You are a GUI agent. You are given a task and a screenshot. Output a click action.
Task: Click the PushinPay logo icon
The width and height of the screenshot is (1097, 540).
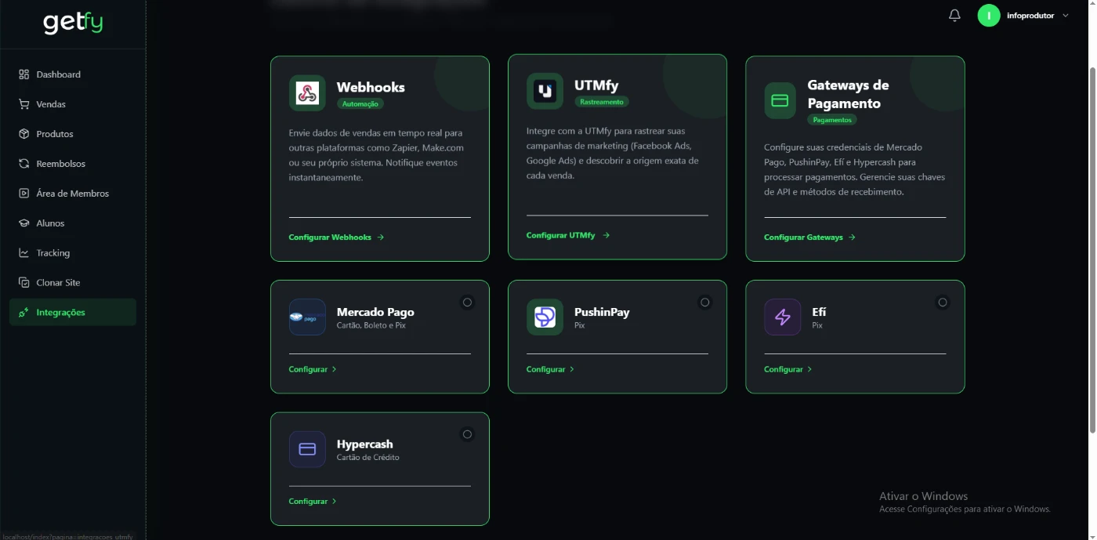click(545, 317)
